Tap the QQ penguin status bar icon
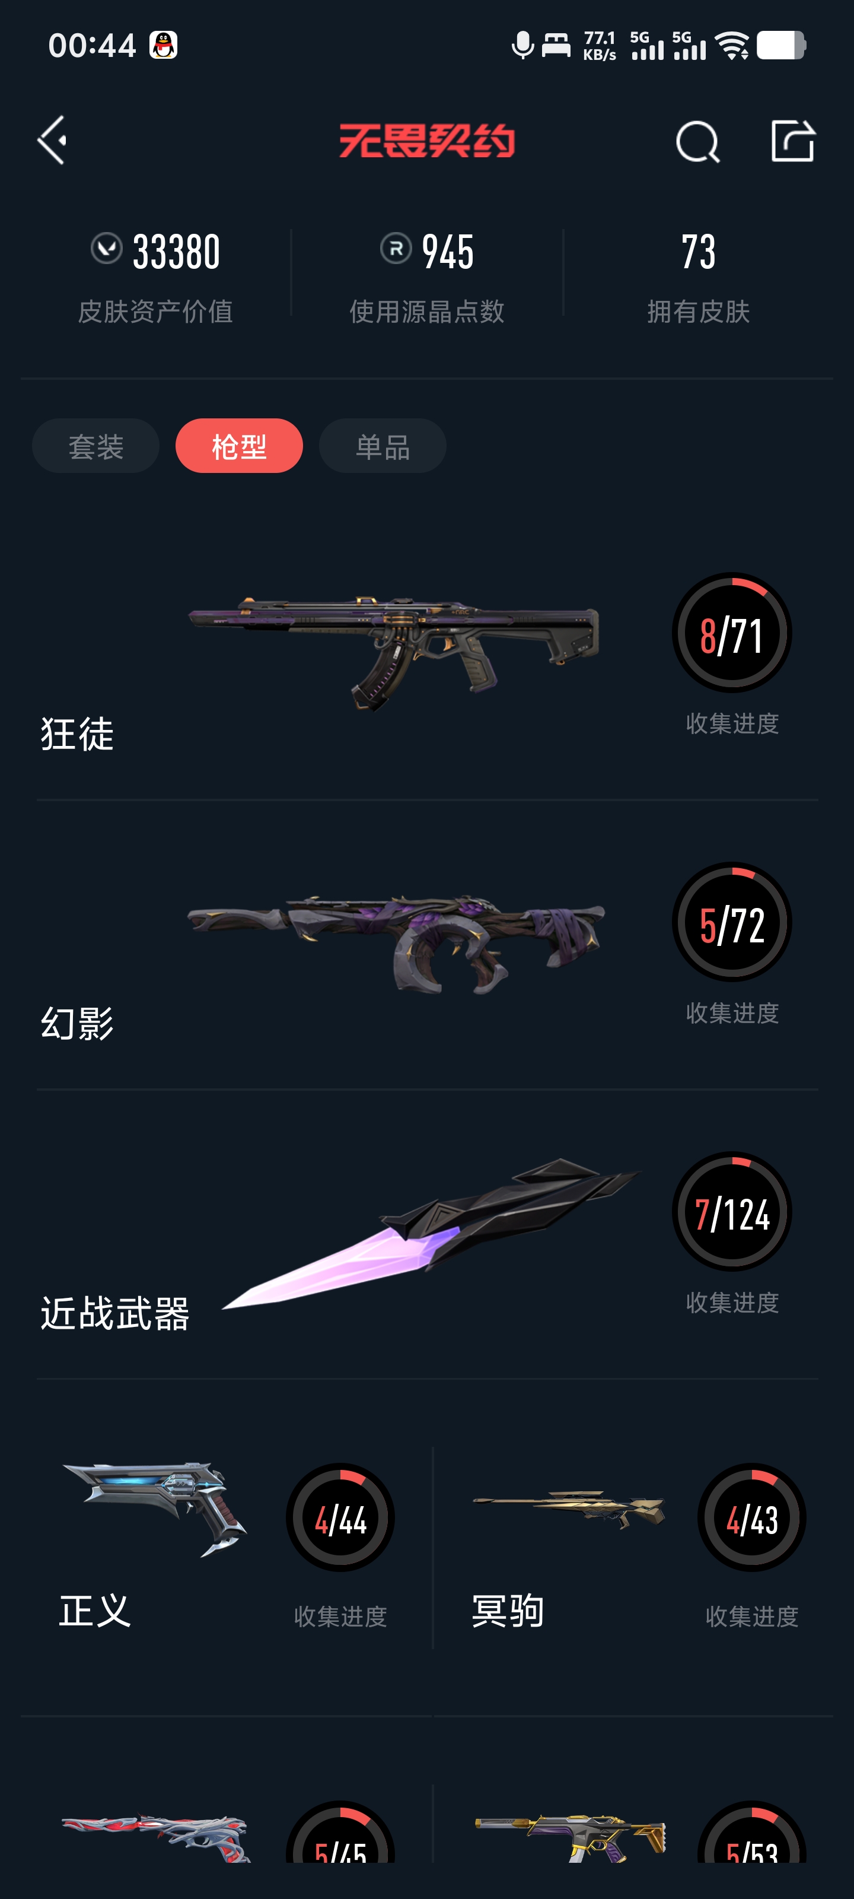 point(163,45)
